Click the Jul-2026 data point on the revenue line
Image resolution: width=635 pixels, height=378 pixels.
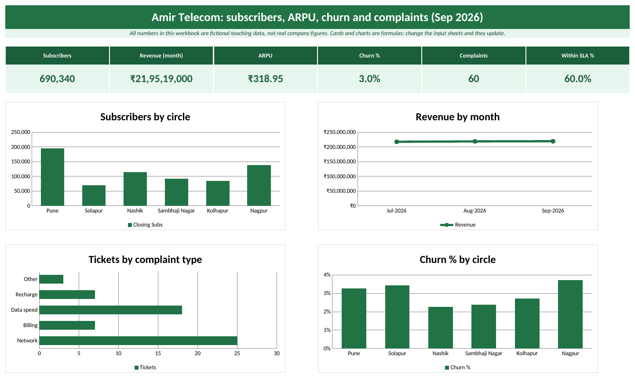tap(397, 142)
